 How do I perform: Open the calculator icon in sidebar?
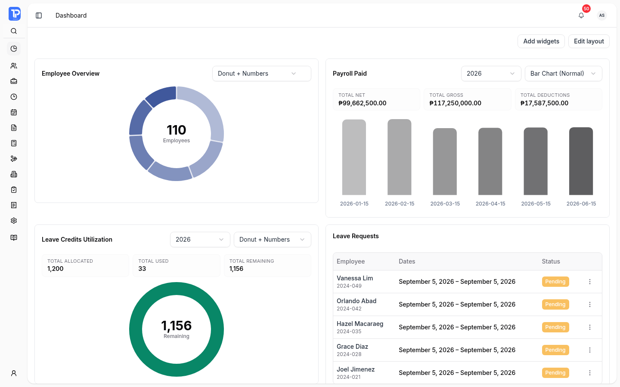pyautogui.click(x=14, y=143)
